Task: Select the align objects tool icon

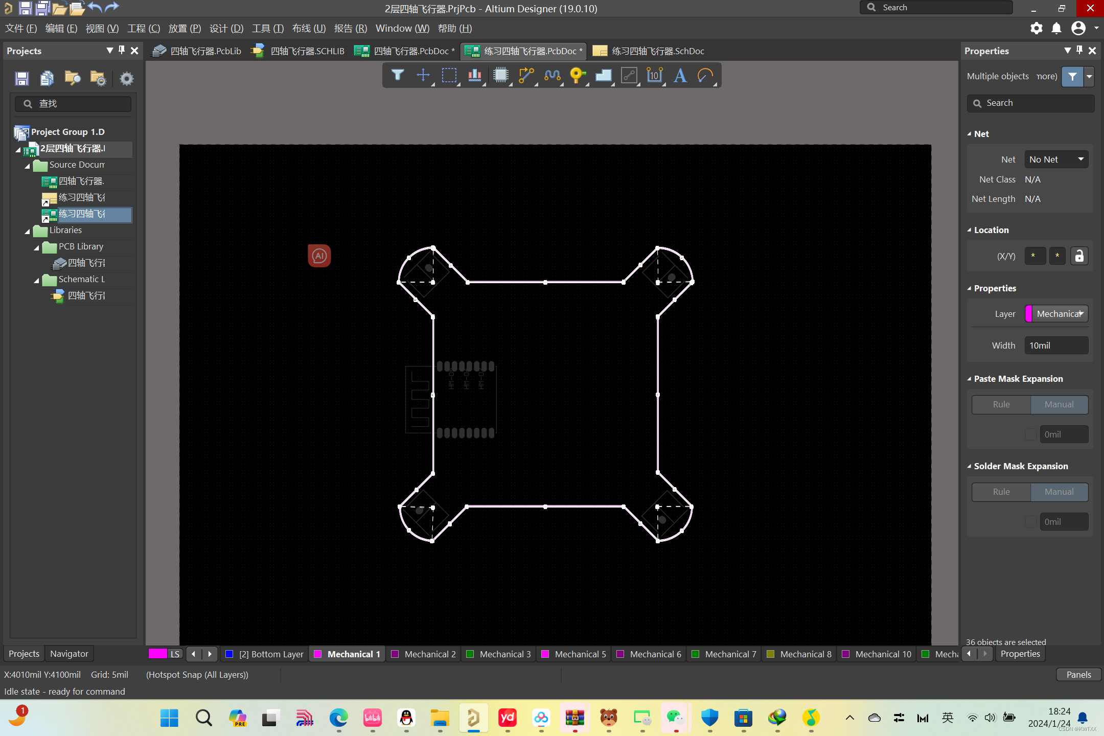Action: [x=475, y=76]
